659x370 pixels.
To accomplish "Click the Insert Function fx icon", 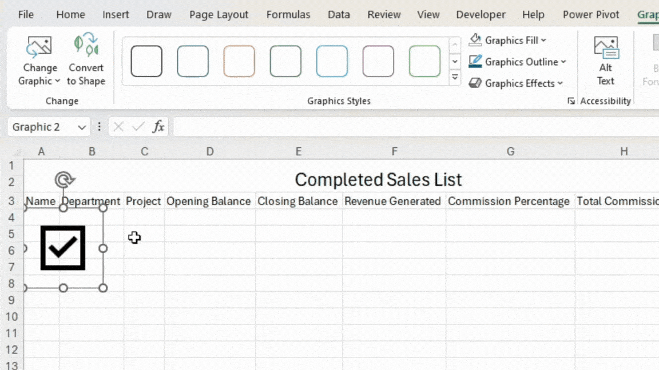I will tap(158, 126).
